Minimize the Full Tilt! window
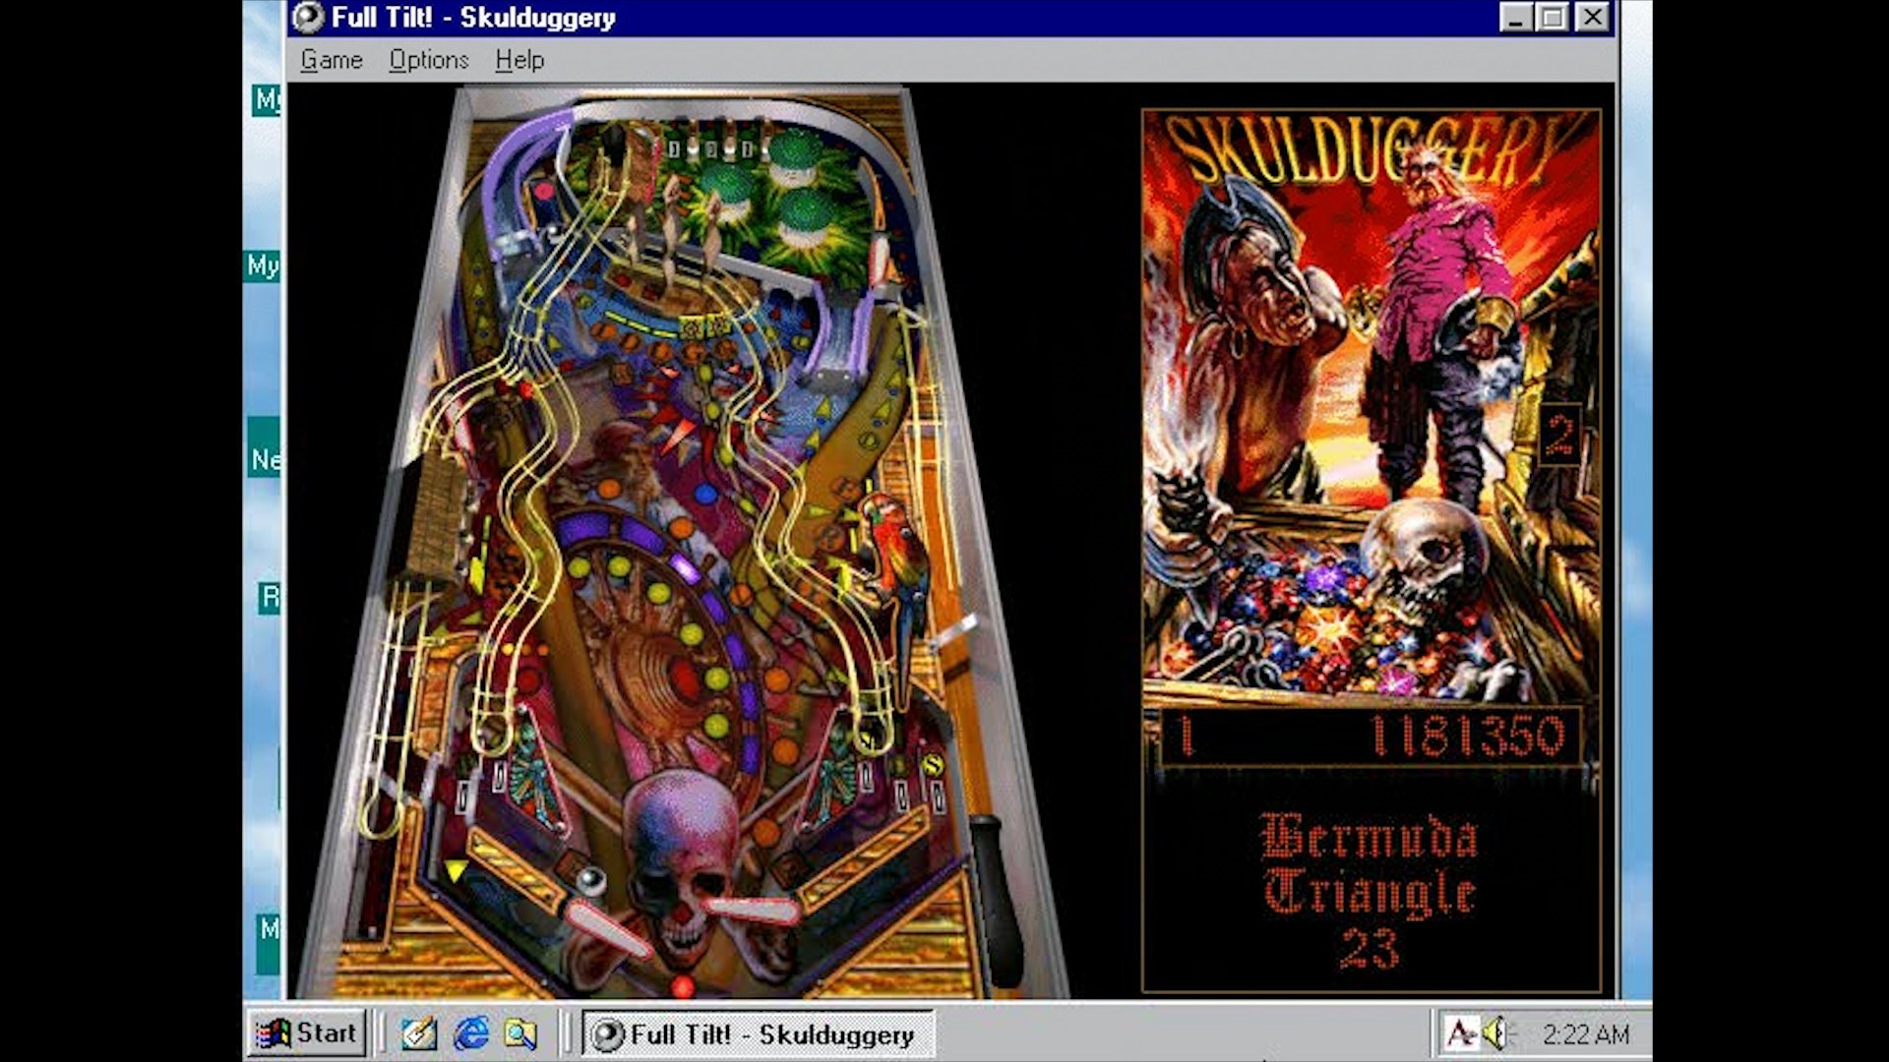Image resolution: width=1889 pixels, height=1062 pixels. click(1516, 17)
